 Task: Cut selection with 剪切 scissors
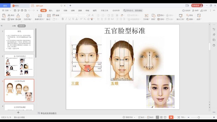[11, 15]
